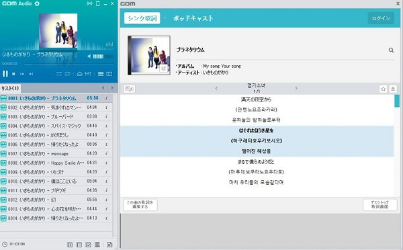
Task: Show next lyrics version
Action: click(296, 88)
